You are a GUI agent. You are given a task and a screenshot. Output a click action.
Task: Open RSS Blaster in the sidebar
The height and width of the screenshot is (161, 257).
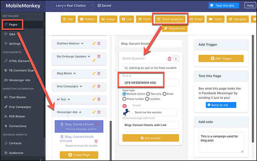point(17,116)
